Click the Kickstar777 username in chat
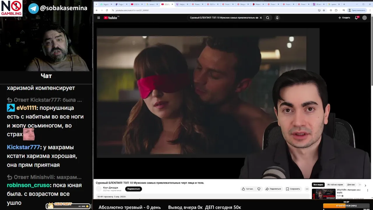 click(23, 147)
